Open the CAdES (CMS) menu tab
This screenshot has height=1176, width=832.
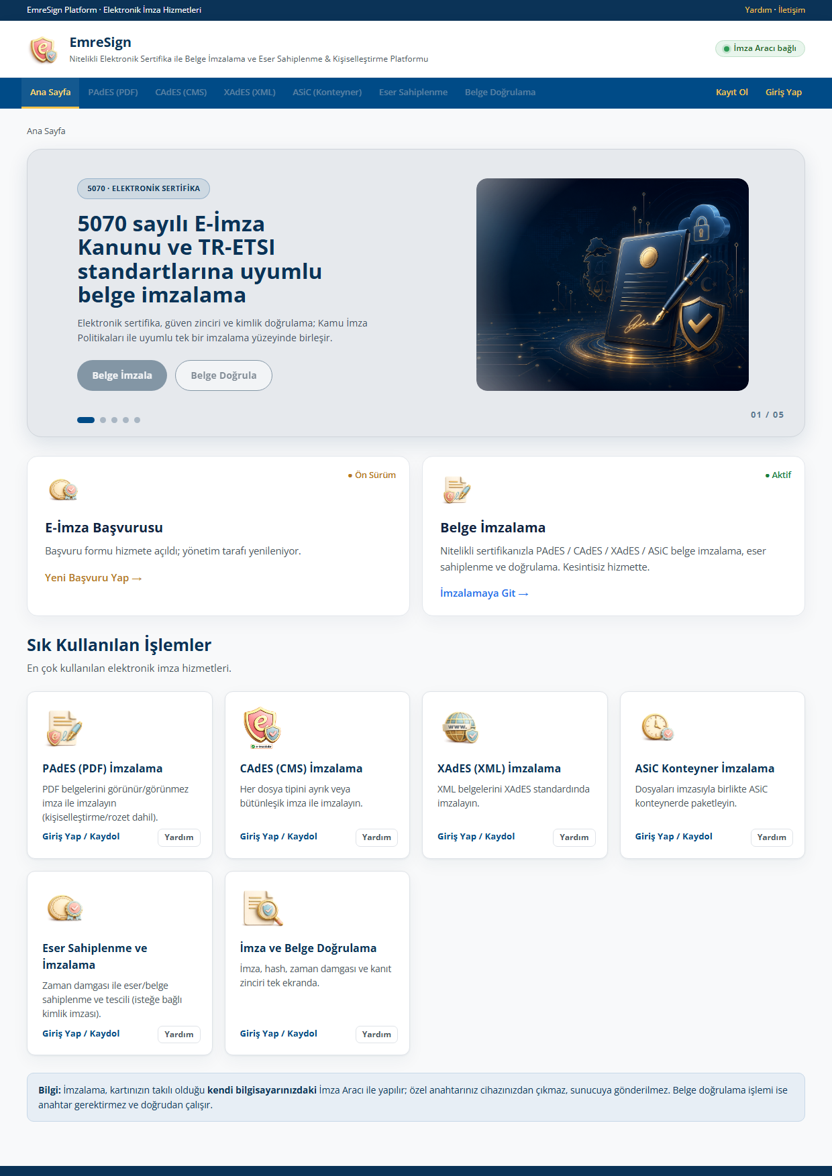click(181, 93)
